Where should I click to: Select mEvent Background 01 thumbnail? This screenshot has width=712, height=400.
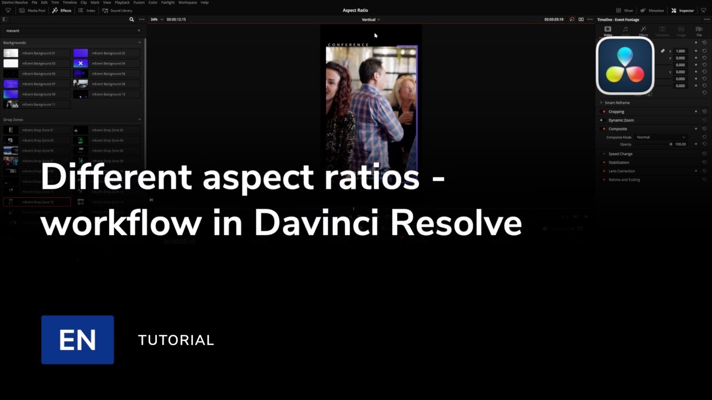pos(11,53)
